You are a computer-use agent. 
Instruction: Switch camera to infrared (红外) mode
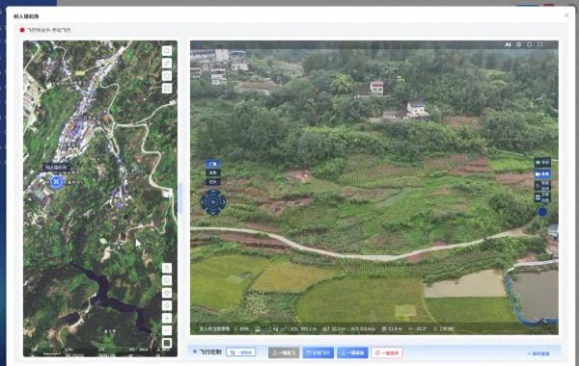(213, 182)
